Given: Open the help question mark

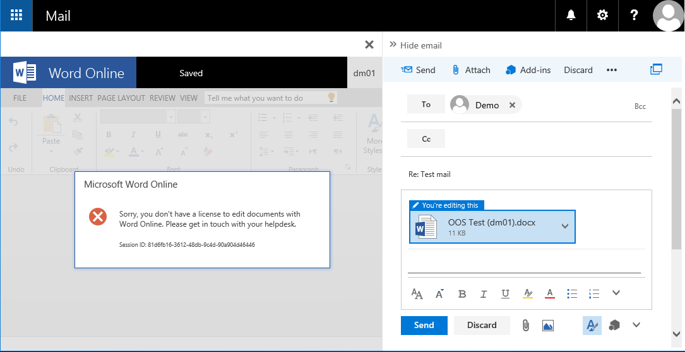Looking at the screenshot, I should pos(634,16).
